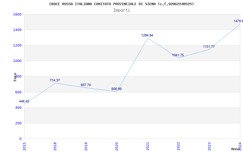Screen dimensions: 243x152
Task: Click the data label 657.74
Action: tap(86, 85)
